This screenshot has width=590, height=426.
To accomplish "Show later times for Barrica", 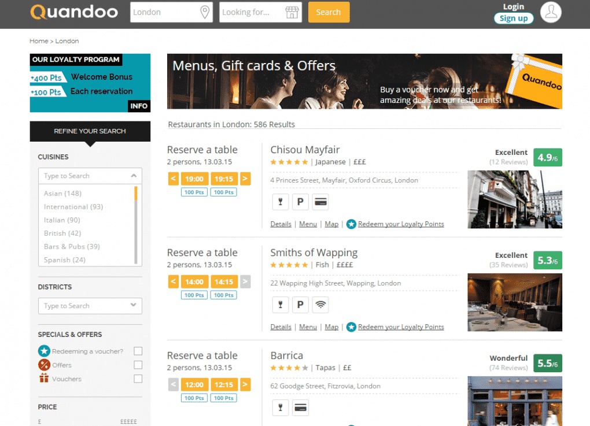I will pyautogui.click(x=245, y=384).
